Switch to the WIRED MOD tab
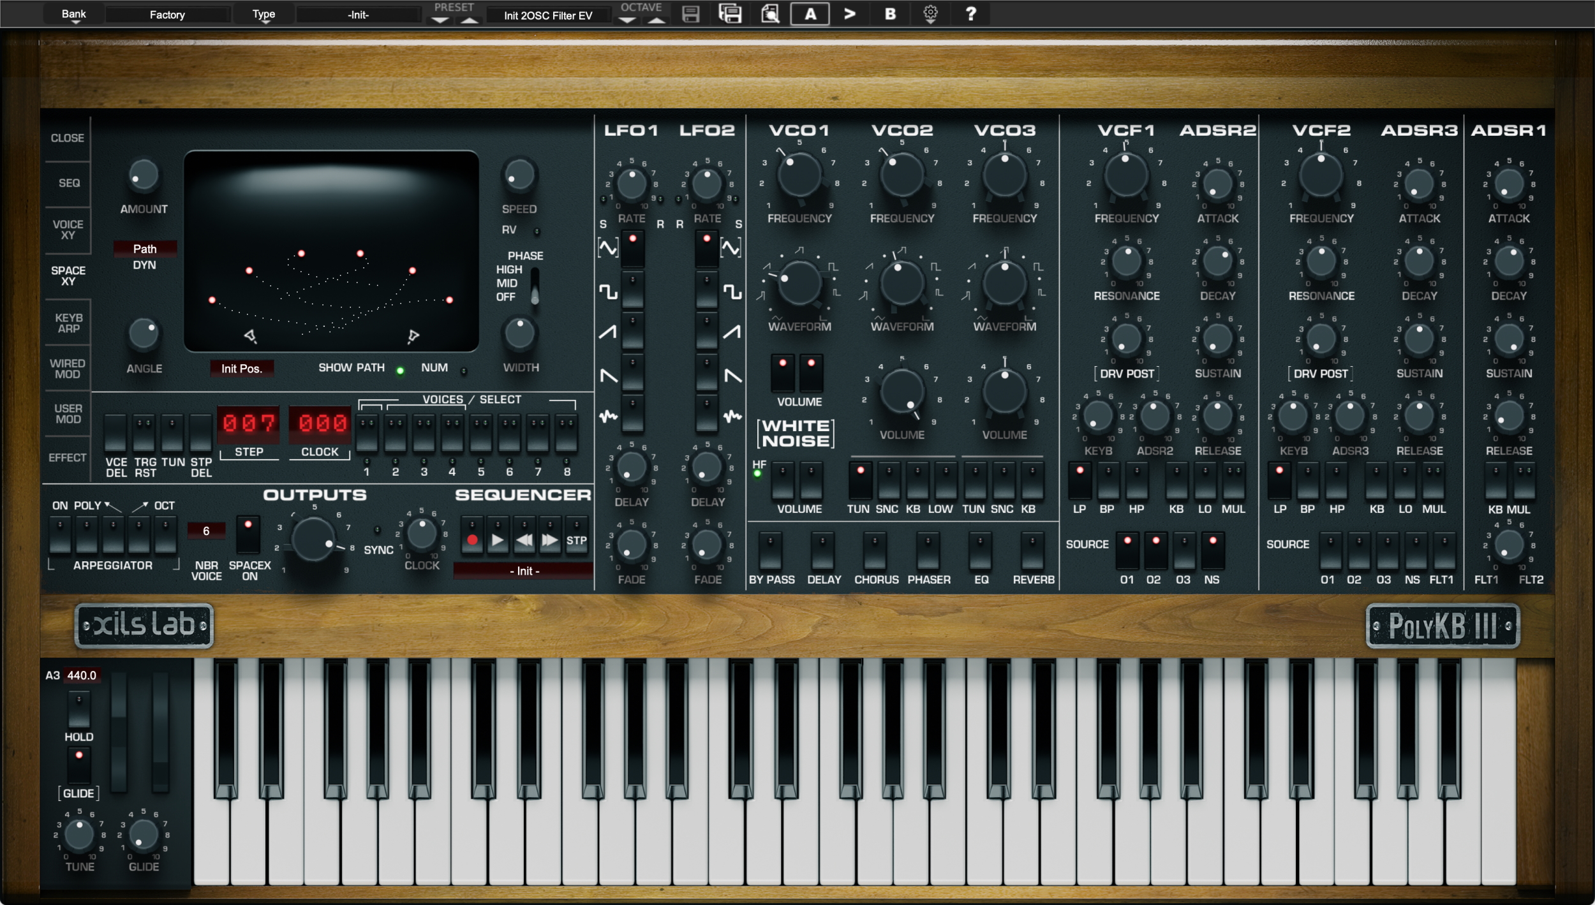Viewport: 1595px width, 905px height. (x=68, y=369)
